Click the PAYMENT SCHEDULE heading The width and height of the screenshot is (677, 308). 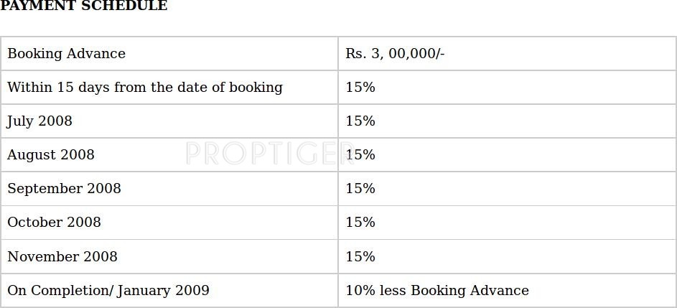(x=84, y=6)
